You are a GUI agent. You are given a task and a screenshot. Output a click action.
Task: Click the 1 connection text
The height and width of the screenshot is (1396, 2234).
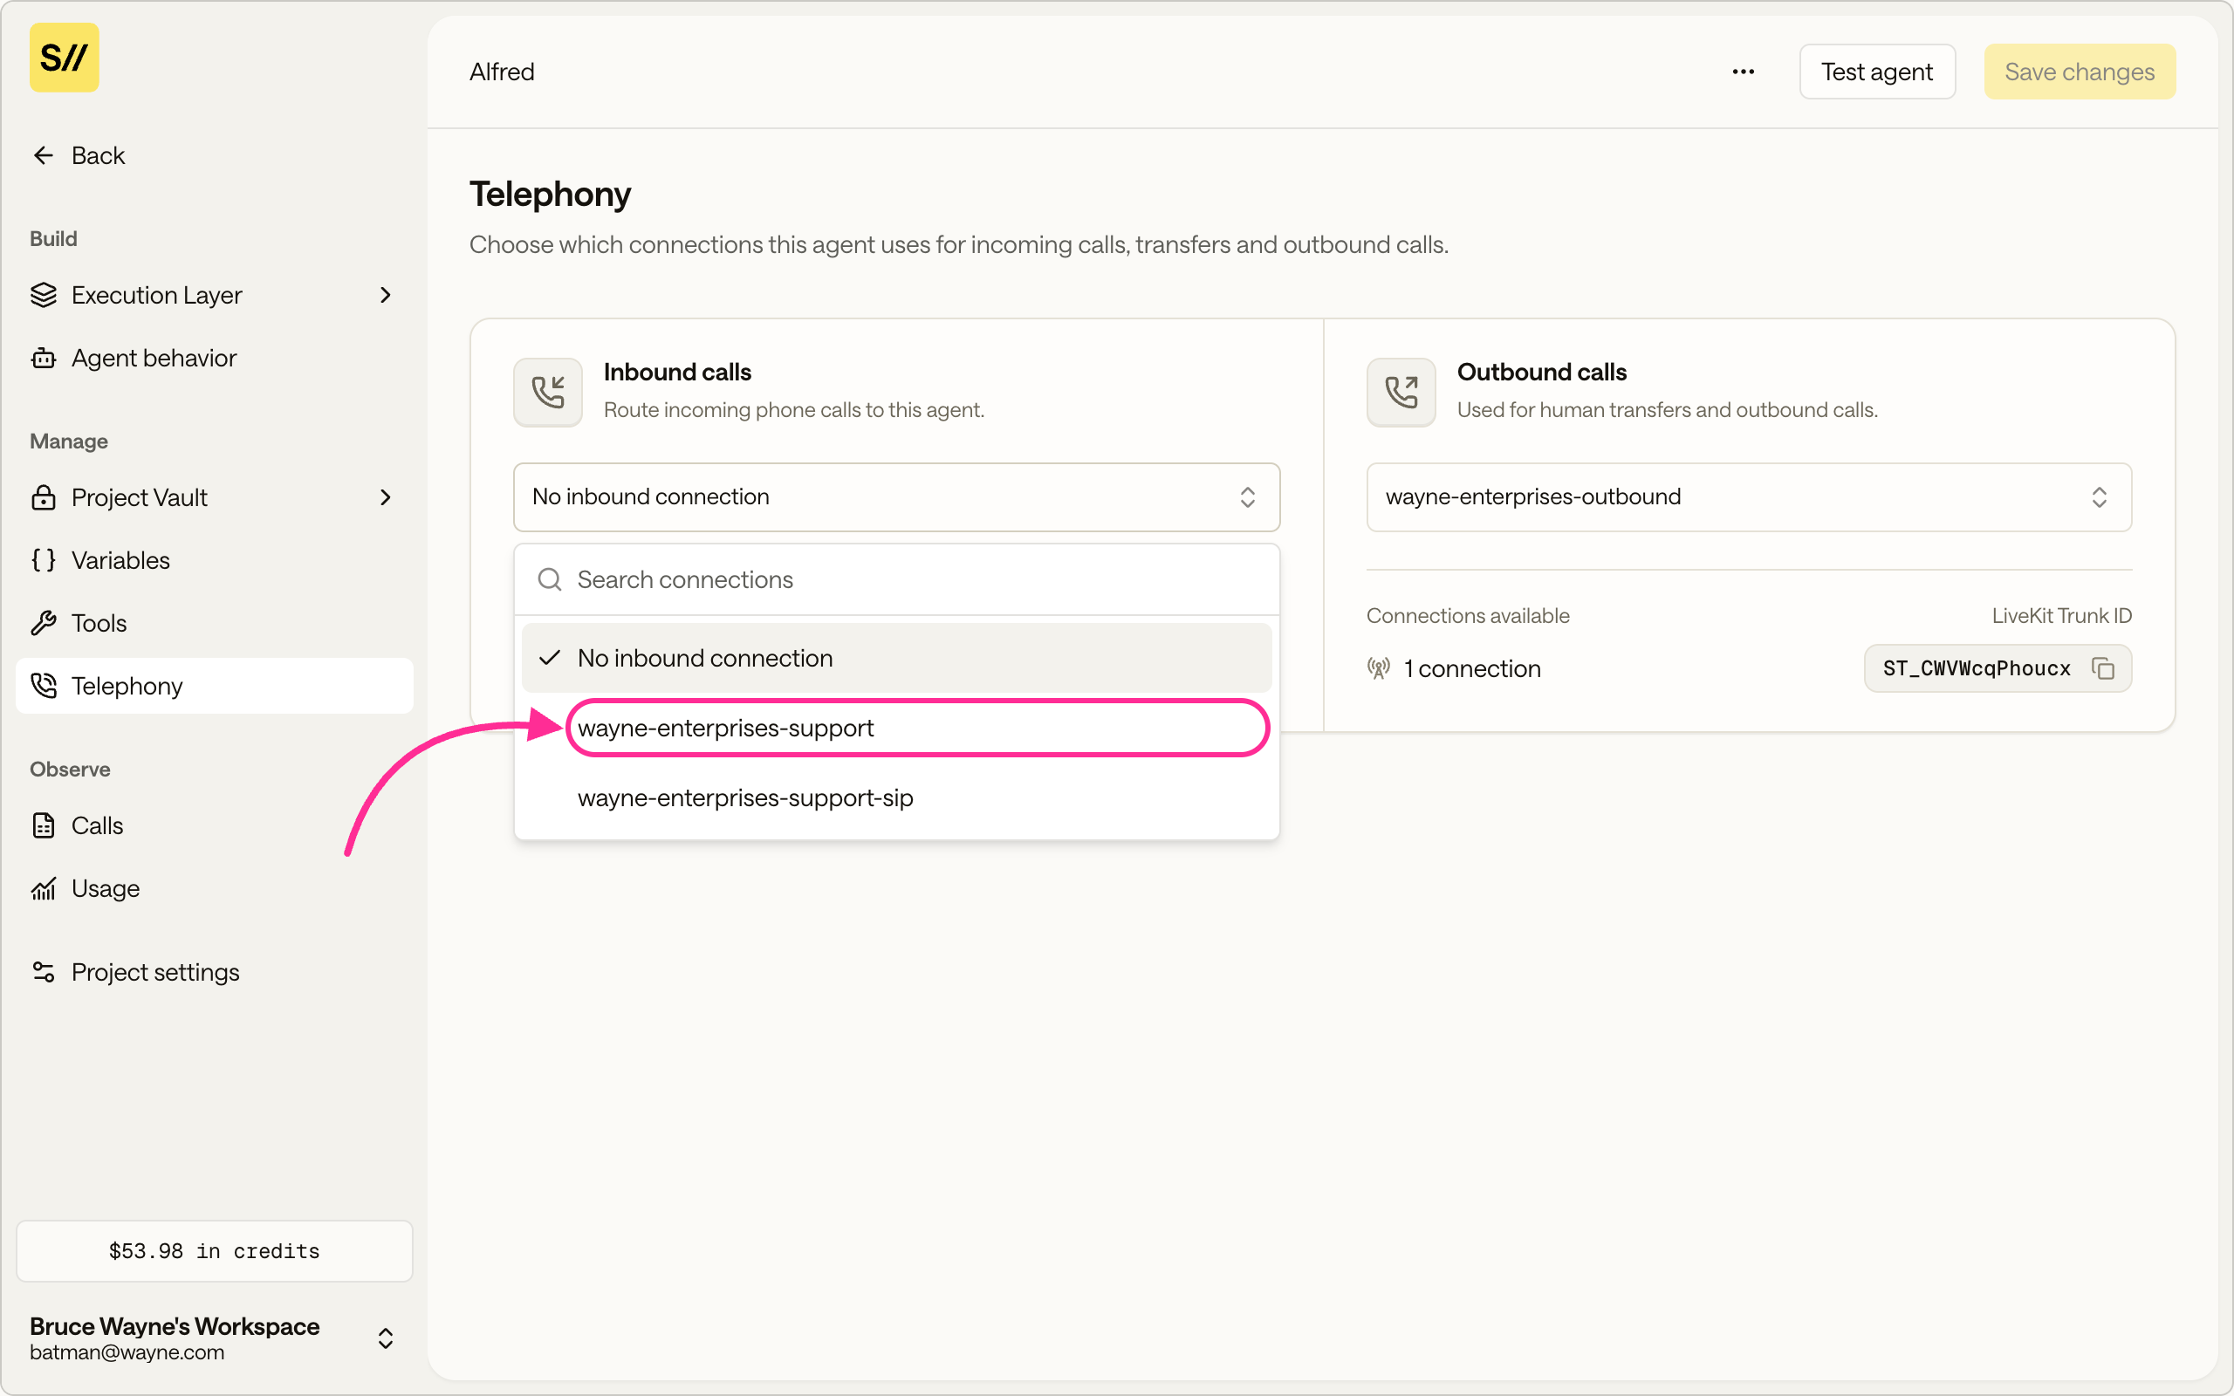pos(1472,667)
